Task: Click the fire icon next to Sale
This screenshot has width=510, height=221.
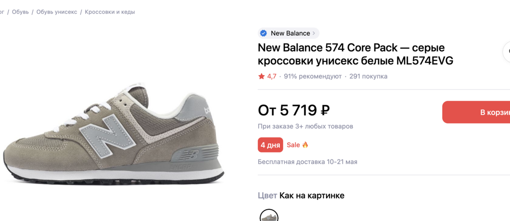Action: pyautogui.click(x=305, y=145)
